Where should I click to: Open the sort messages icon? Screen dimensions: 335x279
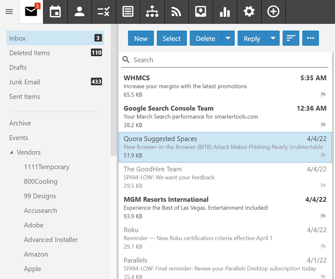[291, 38]
